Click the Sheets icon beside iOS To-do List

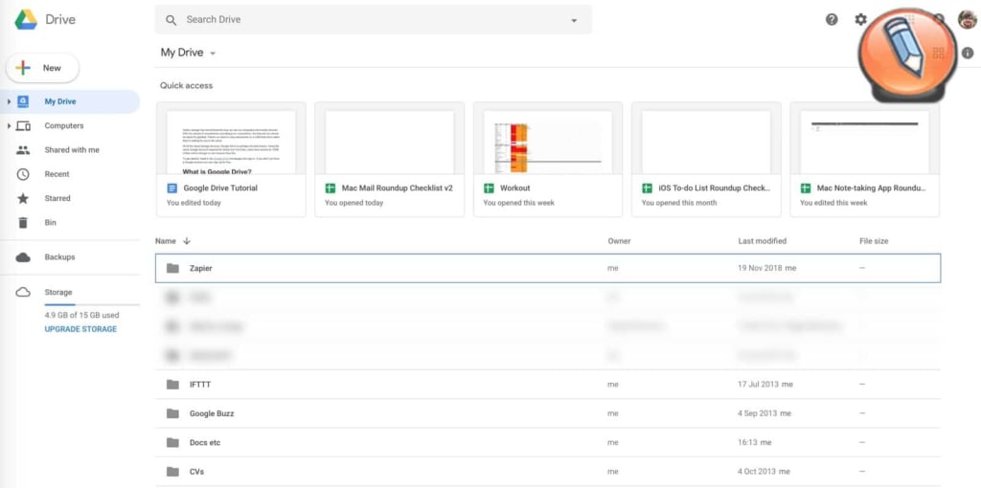tap(648, 189)
